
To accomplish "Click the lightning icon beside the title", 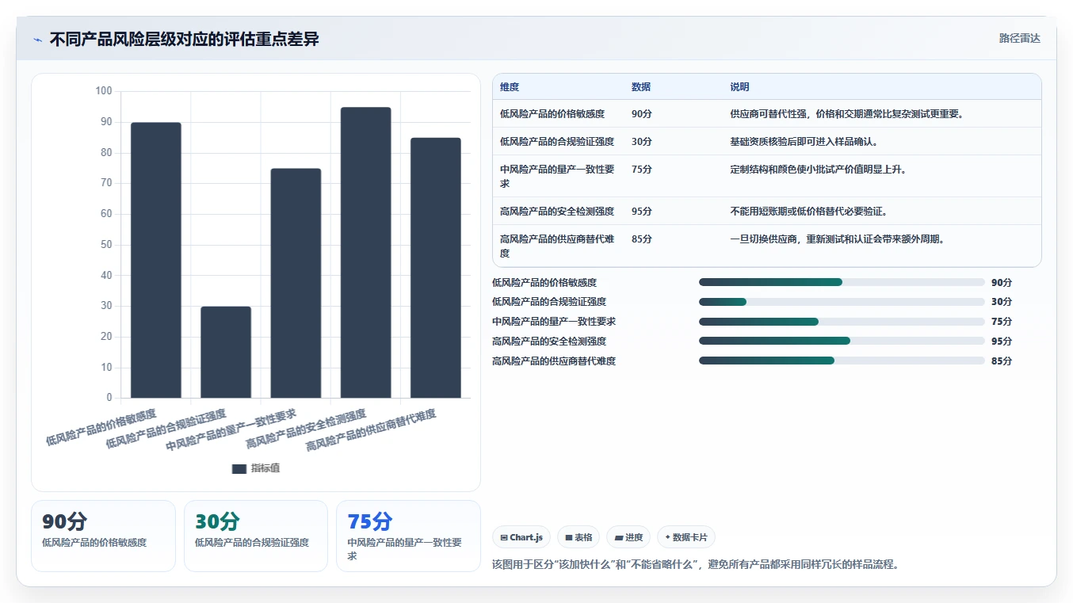I will (37, 40).
